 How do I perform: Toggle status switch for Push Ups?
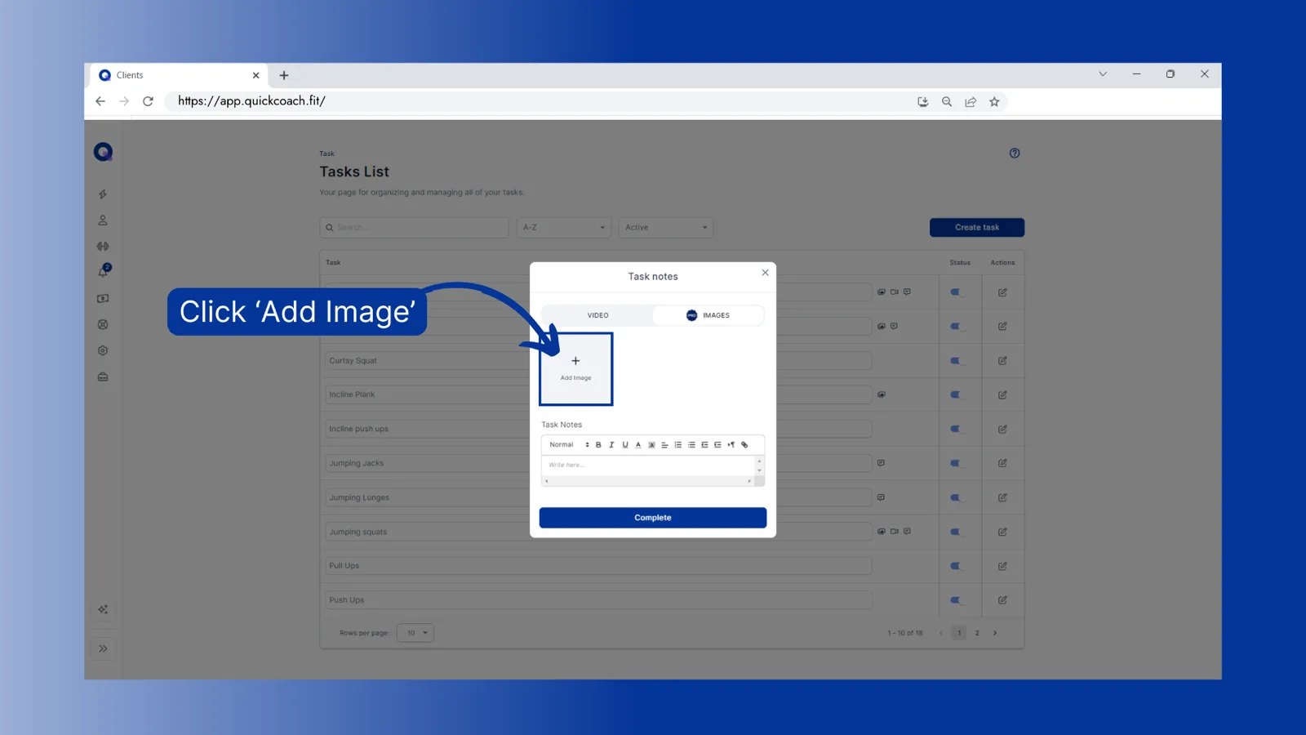coord(957,600)
